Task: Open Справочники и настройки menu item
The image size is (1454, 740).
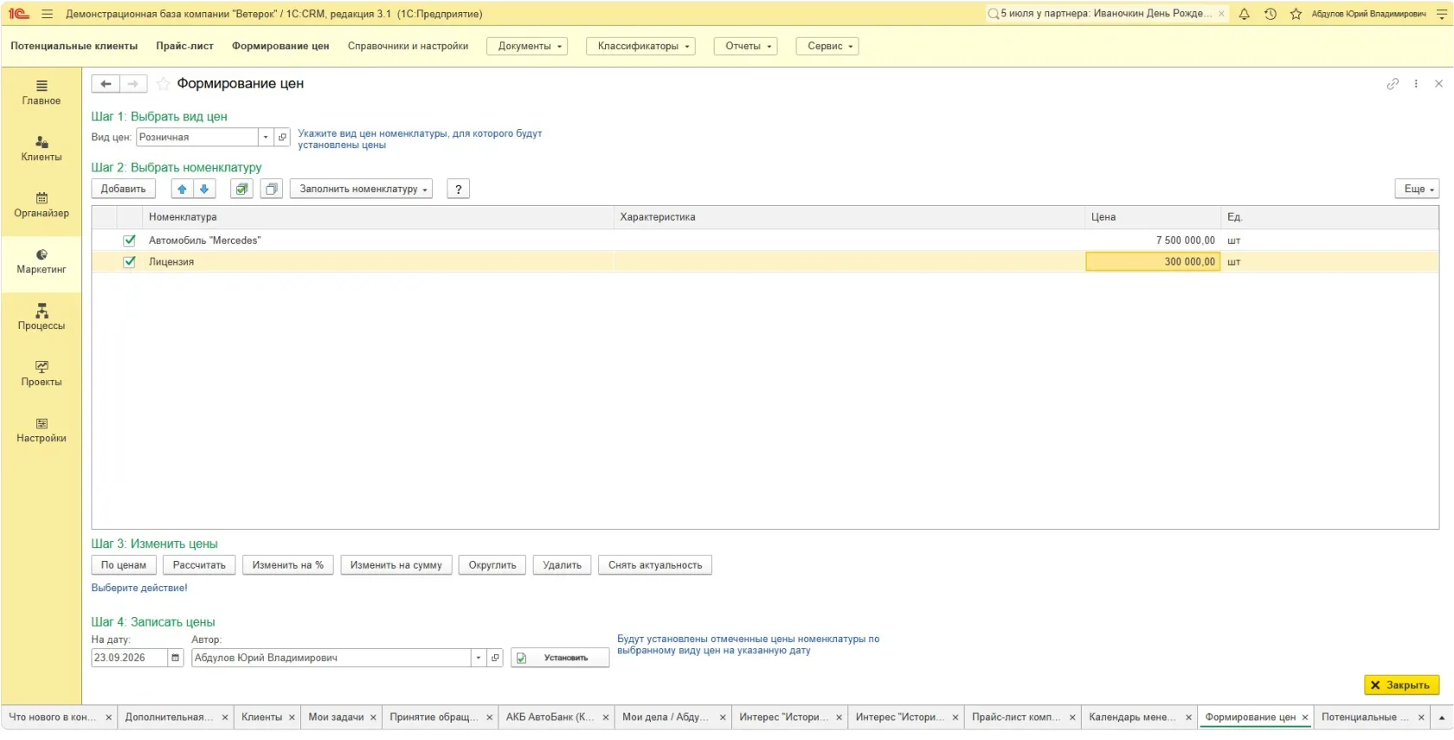Action: click(408, 46)
